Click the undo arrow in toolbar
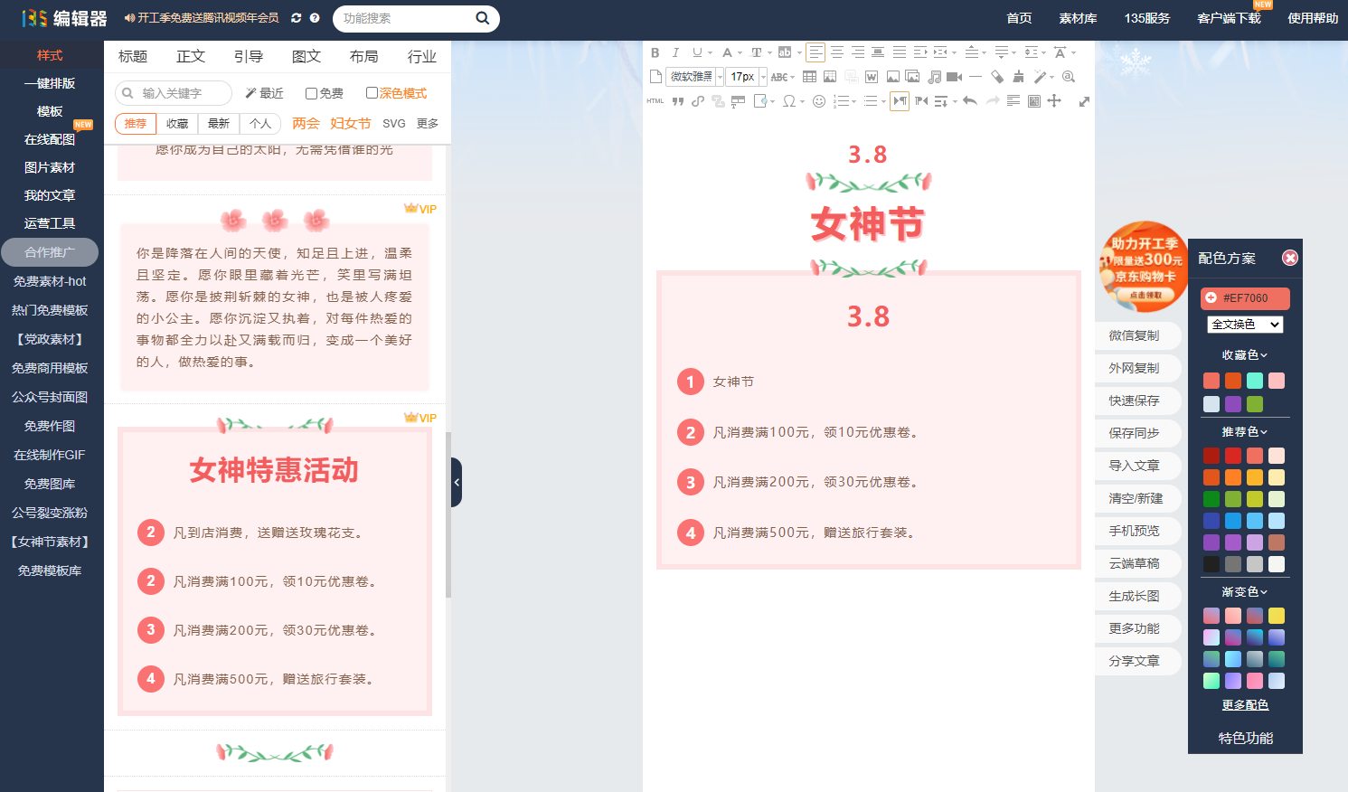Image resolution: width=1348 pixels, height=792 pixels. pos(970,101)
